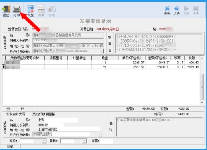Click the table scrollbar down arrow
This screenshot has width=207, height=150.
[202, 103]
